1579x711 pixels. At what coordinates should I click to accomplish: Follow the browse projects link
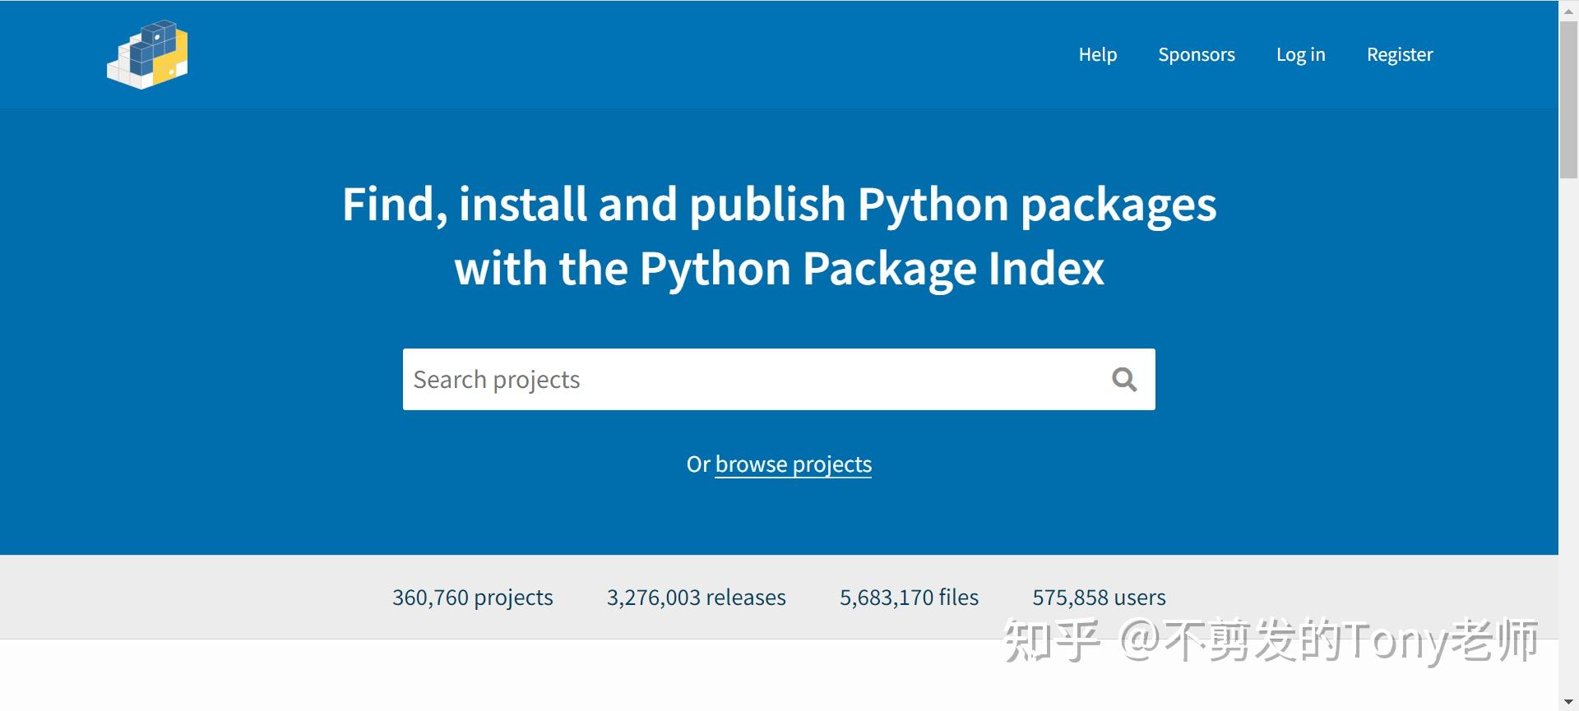[793, 464]
